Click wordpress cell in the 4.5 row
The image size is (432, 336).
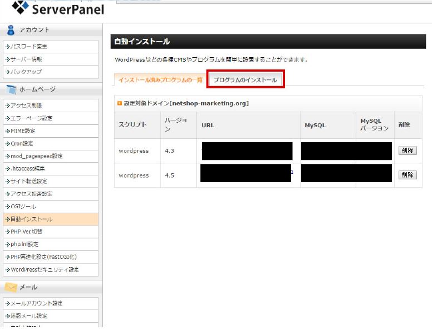click(x=138, y=175)
